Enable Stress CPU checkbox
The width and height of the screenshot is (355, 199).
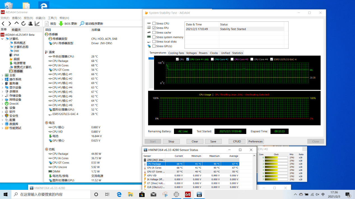click(x=154, y=23)
